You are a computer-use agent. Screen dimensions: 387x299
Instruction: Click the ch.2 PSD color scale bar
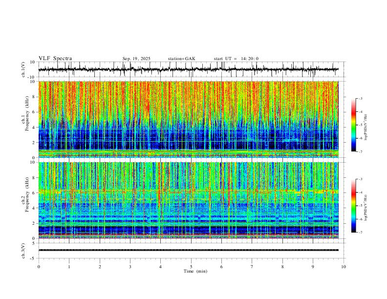click(x=353, y=206)
